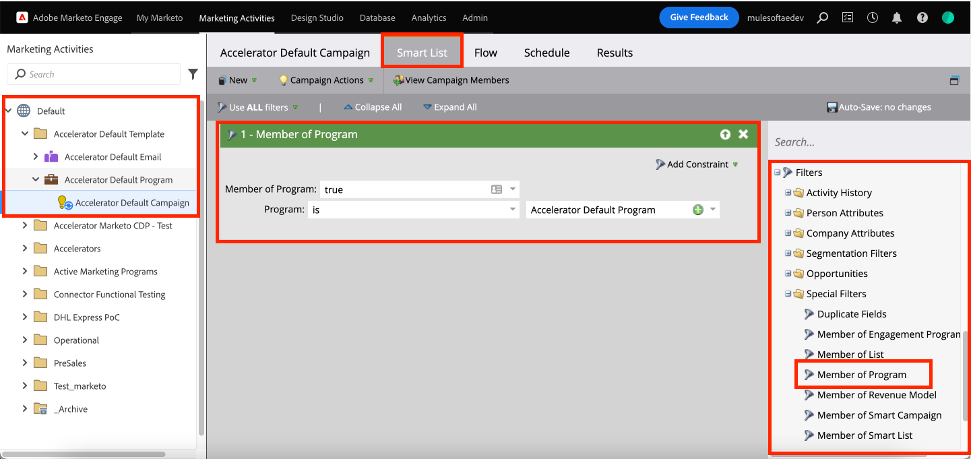Open the Database section
The width and height of the screenshot is (971, 459).
coord(377,18)
